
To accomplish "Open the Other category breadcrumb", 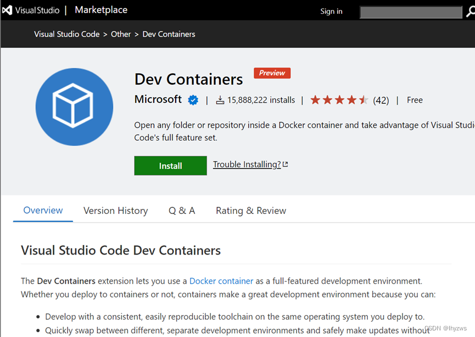I will click(121, 34).
